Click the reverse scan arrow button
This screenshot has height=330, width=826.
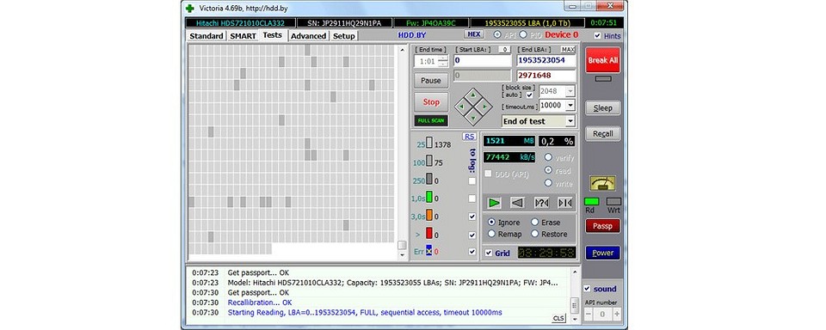(517, 203)
